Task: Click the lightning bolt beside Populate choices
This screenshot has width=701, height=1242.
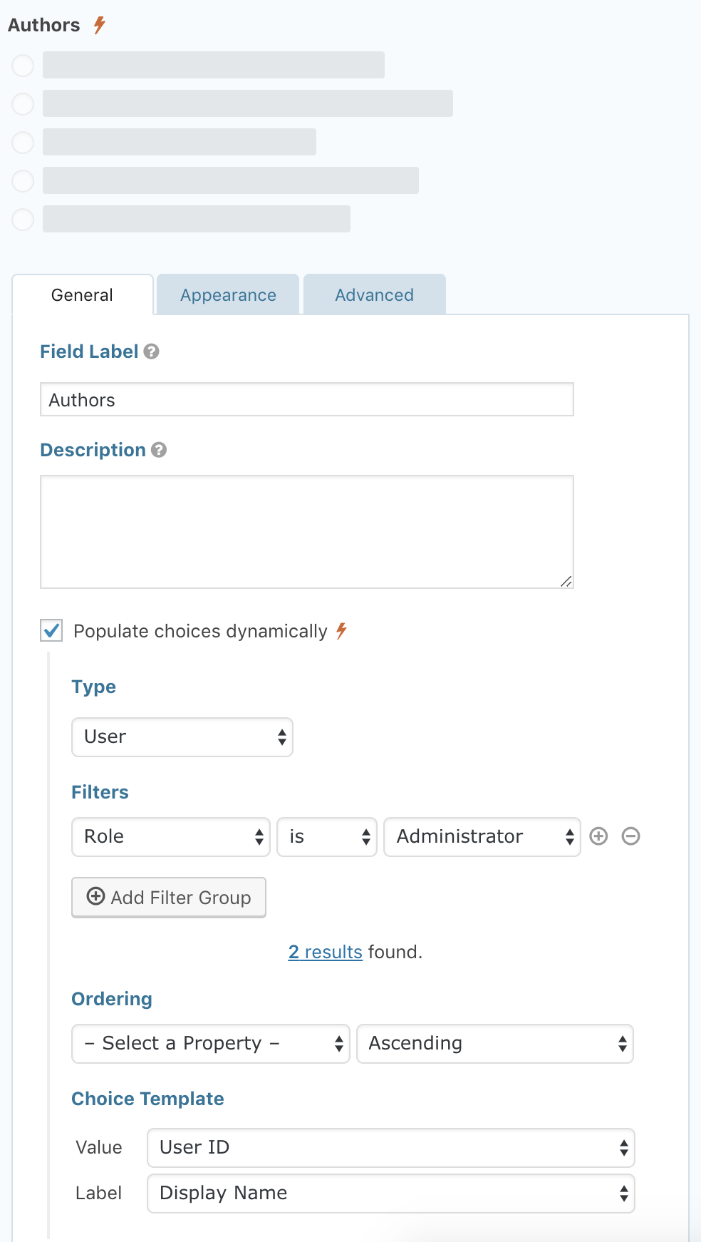Action: pos(342,630)
